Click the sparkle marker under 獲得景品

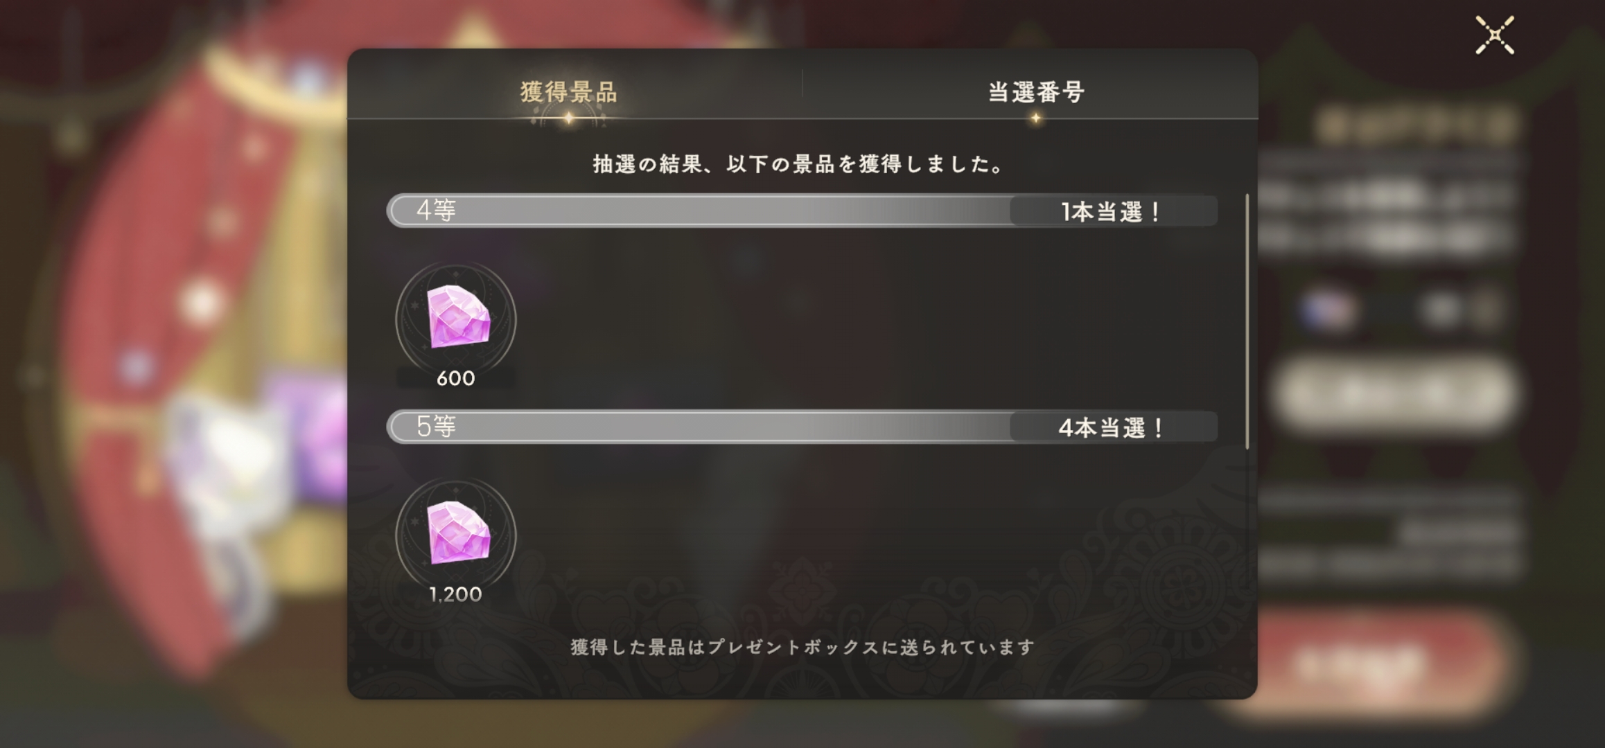tap(568, 118)
